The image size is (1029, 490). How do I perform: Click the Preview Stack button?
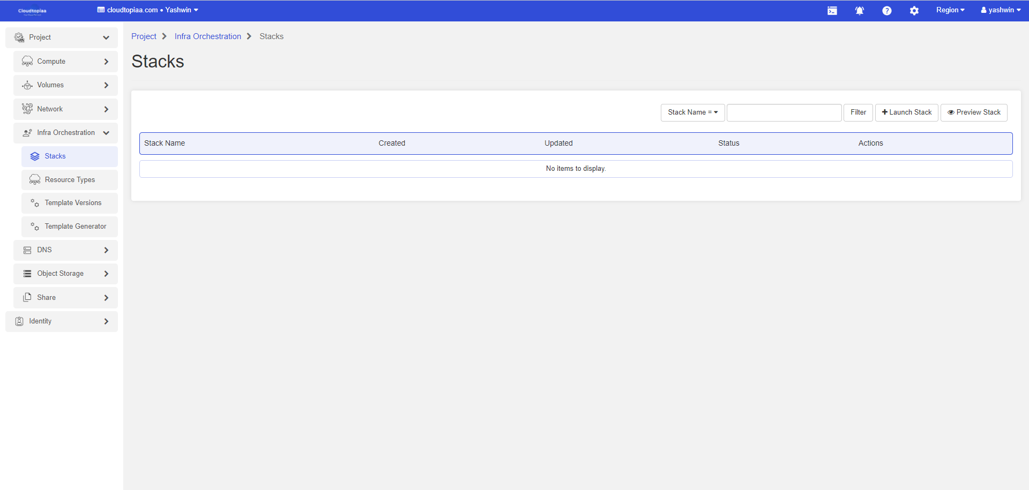973,112
